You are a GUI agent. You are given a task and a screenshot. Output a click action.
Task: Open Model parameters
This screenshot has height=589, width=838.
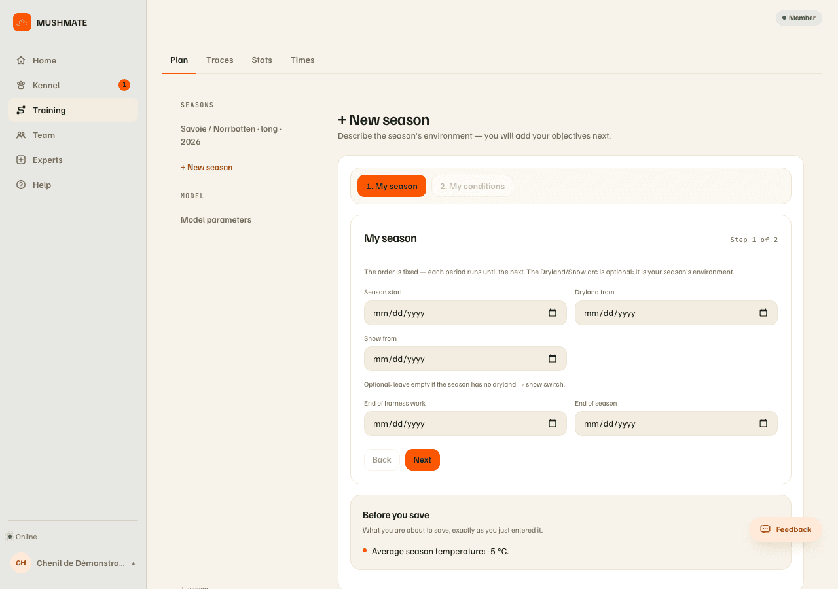(x=216, y=220)
